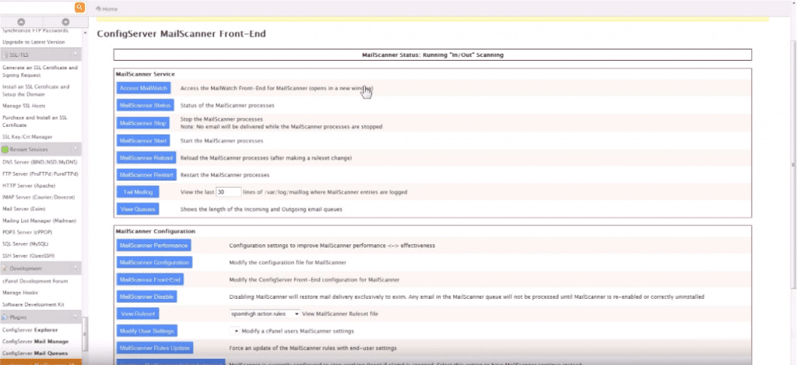Click the MailScanner Disable button

coord(146,297)
